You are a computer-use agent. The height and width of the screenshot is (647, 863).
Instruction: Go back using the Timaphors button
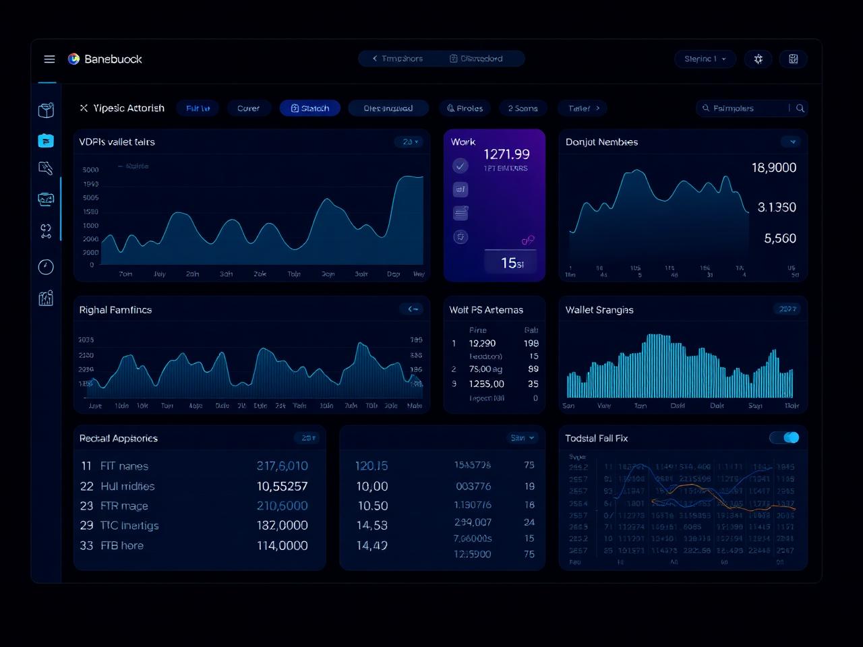click(398, 59)
